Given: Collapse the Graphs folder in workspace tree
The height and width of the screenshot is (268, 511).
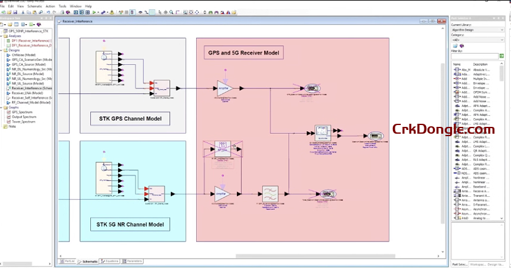Looking at the screenshot, I should [x=2, y=107].
